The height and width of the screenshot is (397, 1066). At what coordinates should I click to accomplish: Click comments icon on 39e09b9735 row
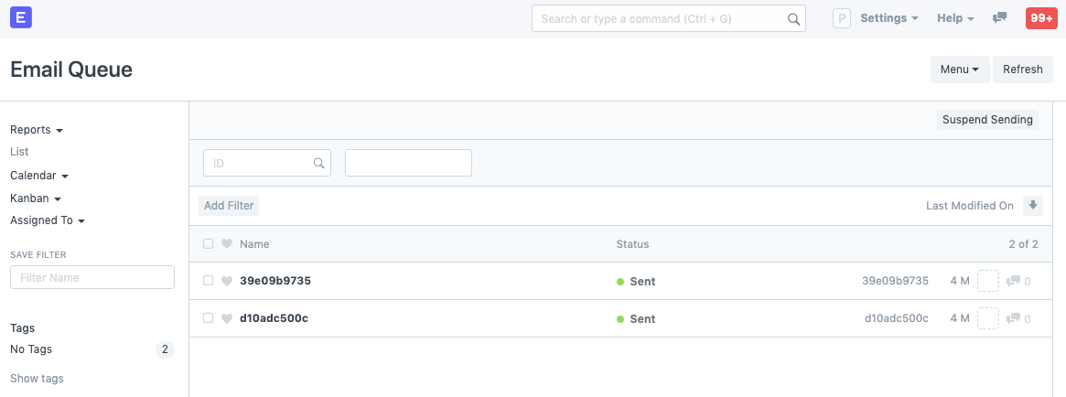point(1013,282)
